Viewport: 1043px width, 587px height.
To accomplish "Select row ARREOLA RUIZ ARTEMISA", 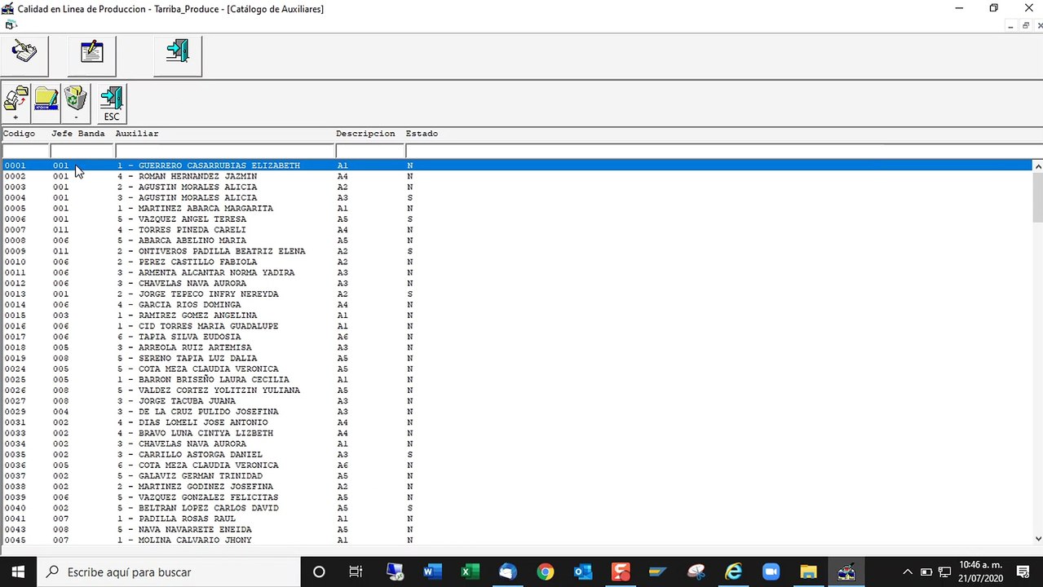I will pyautogui.click(x=517, y=347).
